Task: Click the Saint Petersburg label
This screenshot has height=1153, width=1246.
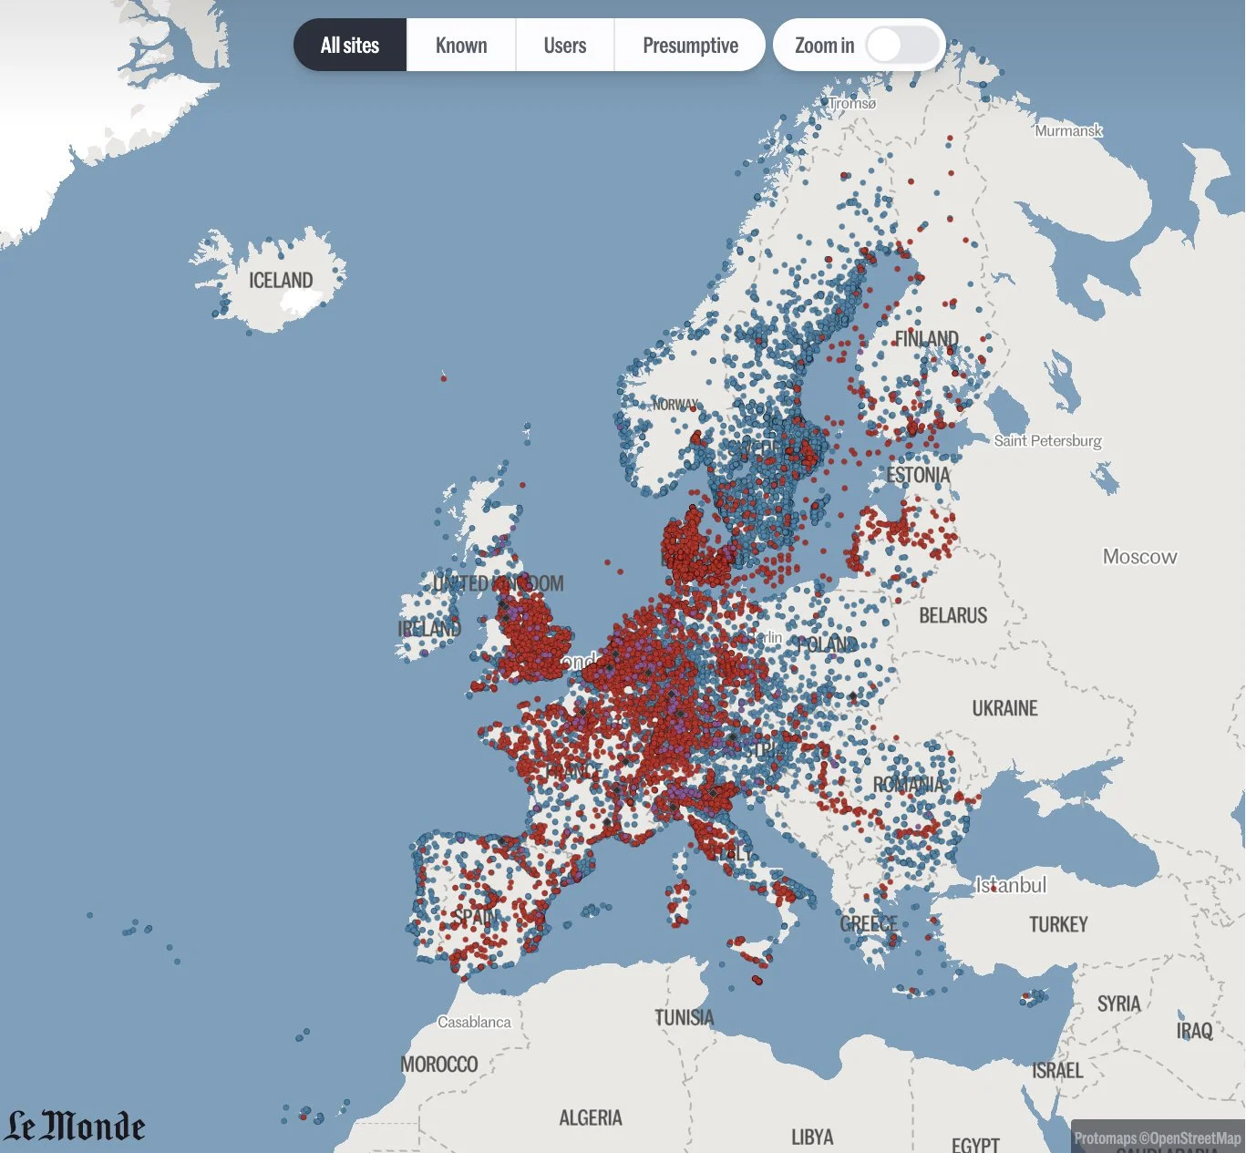Action: tap(1047, 441)
